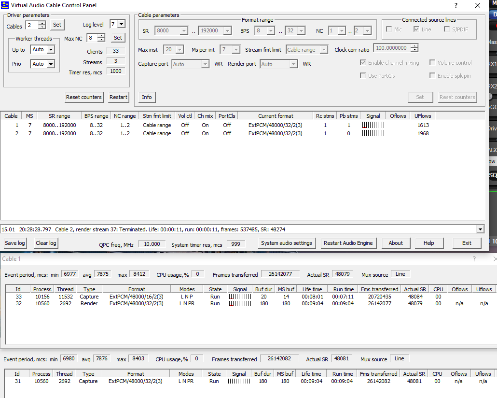Expand the Worker threads Up to dropdown
Viewport: 497px width, 398px height.
pos(51,49)
